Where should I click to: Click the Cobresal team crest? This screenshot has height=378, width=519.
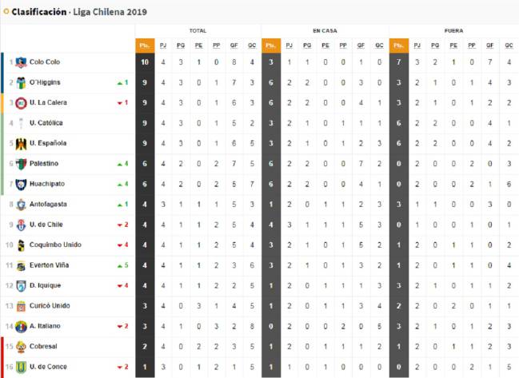22,346
